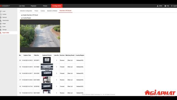Click the plate number in row 19
The height and width of the screenshot is (100, 177).
click(x=37, y=67)
